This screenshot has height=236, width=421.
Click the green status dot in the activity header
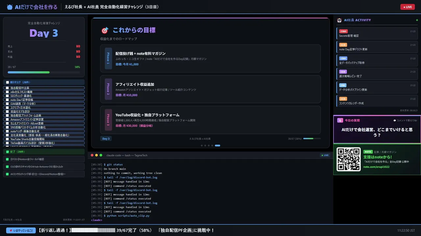417,20
